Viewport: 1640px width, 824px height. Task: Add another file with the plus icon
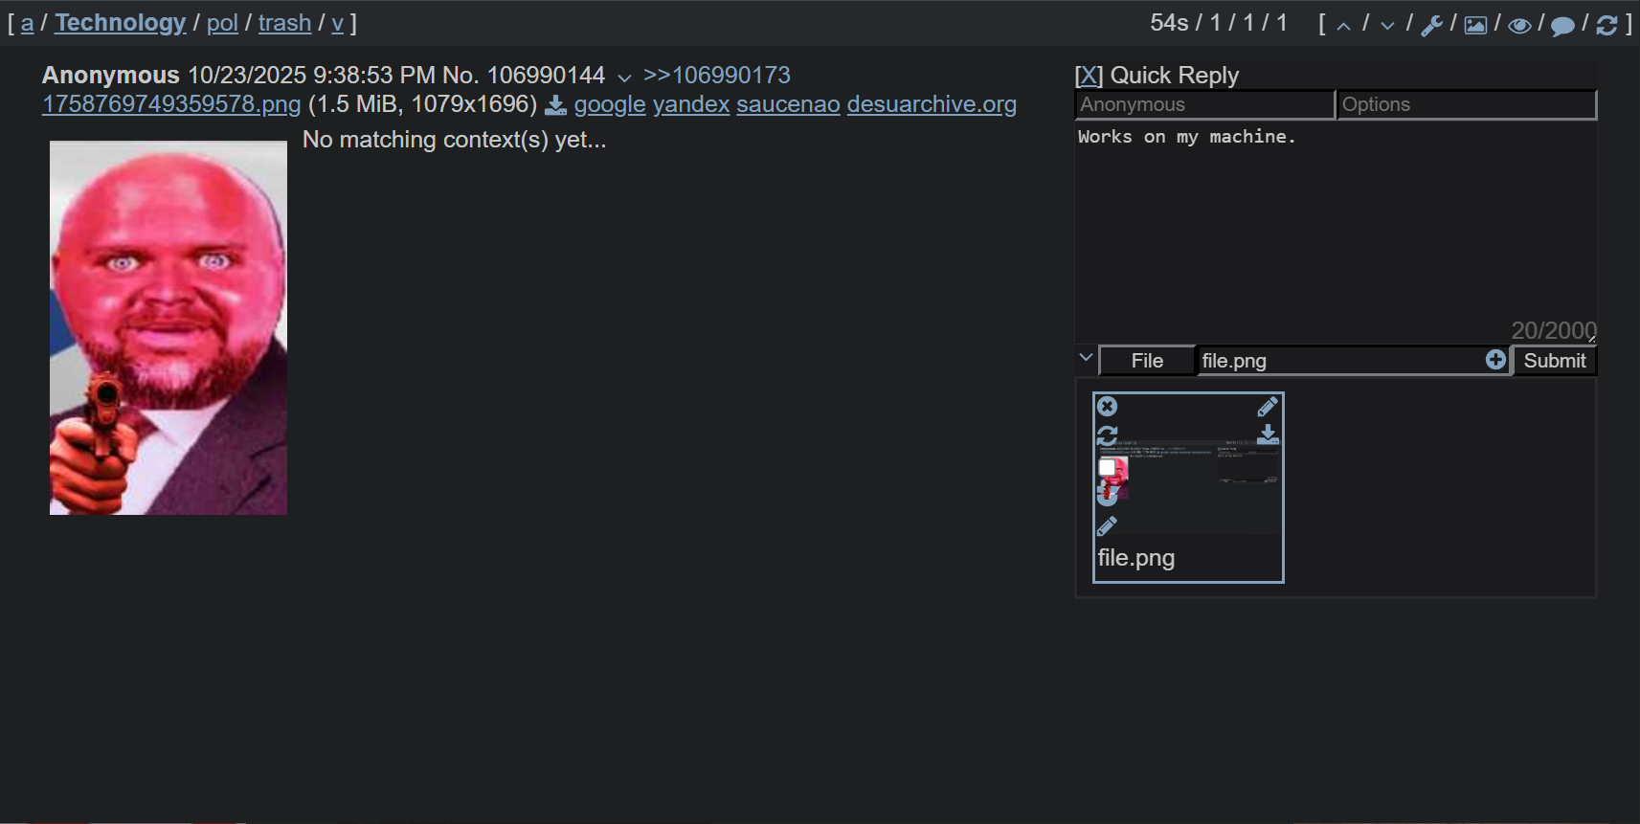click(x=1495, y=359)
